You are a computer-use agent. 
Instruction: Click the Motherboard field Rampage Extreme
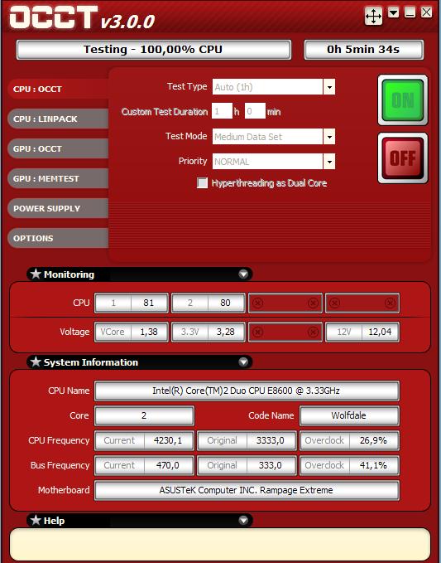[x=247, y=490]
